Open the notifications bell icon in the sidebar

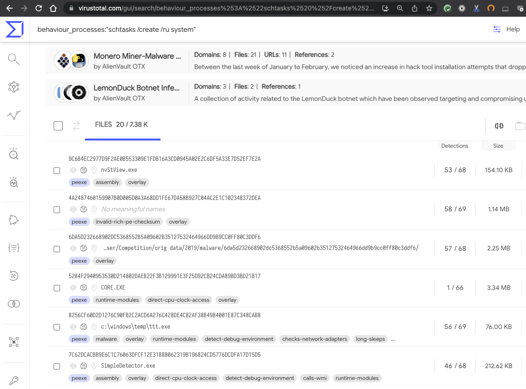tap(14, 220)
